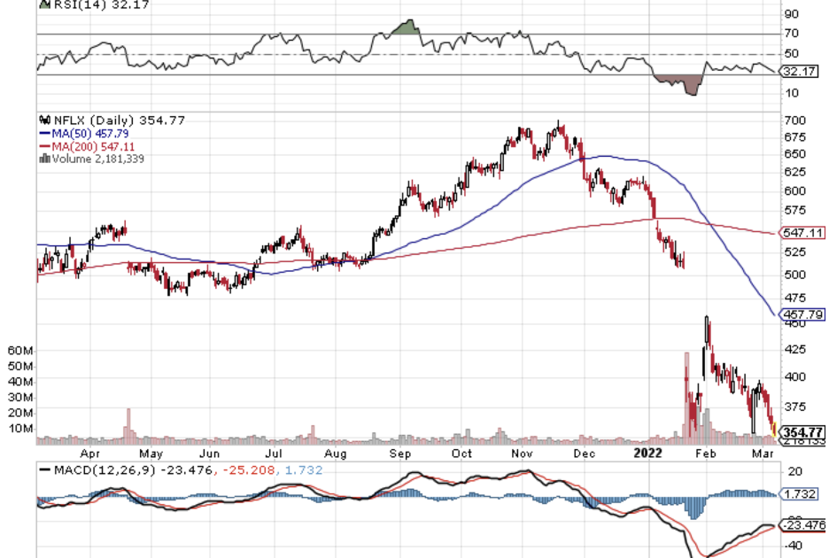Image resolution: width=829 pixels, height=558 pixels.
Task: Click the volume bars icon in the legend
Action: point(44,159)
